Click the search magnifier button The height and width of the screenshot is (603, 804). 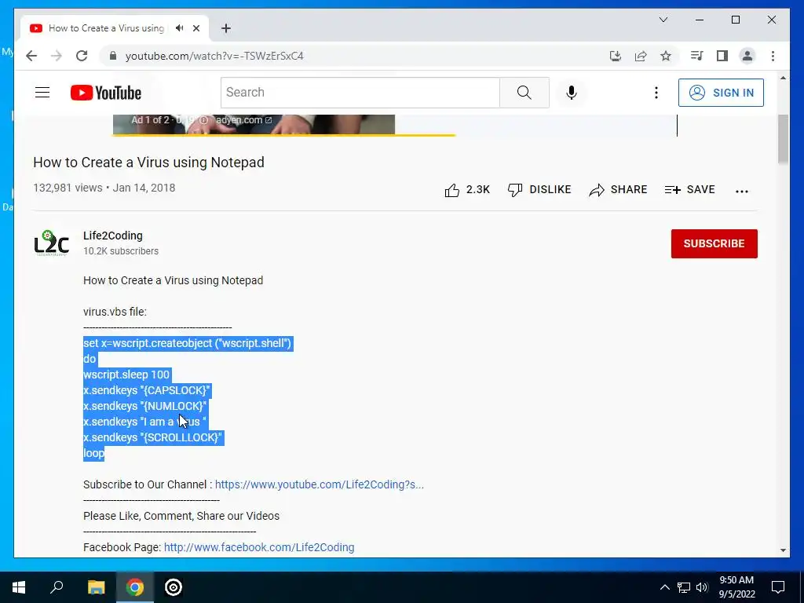(524, 93)
